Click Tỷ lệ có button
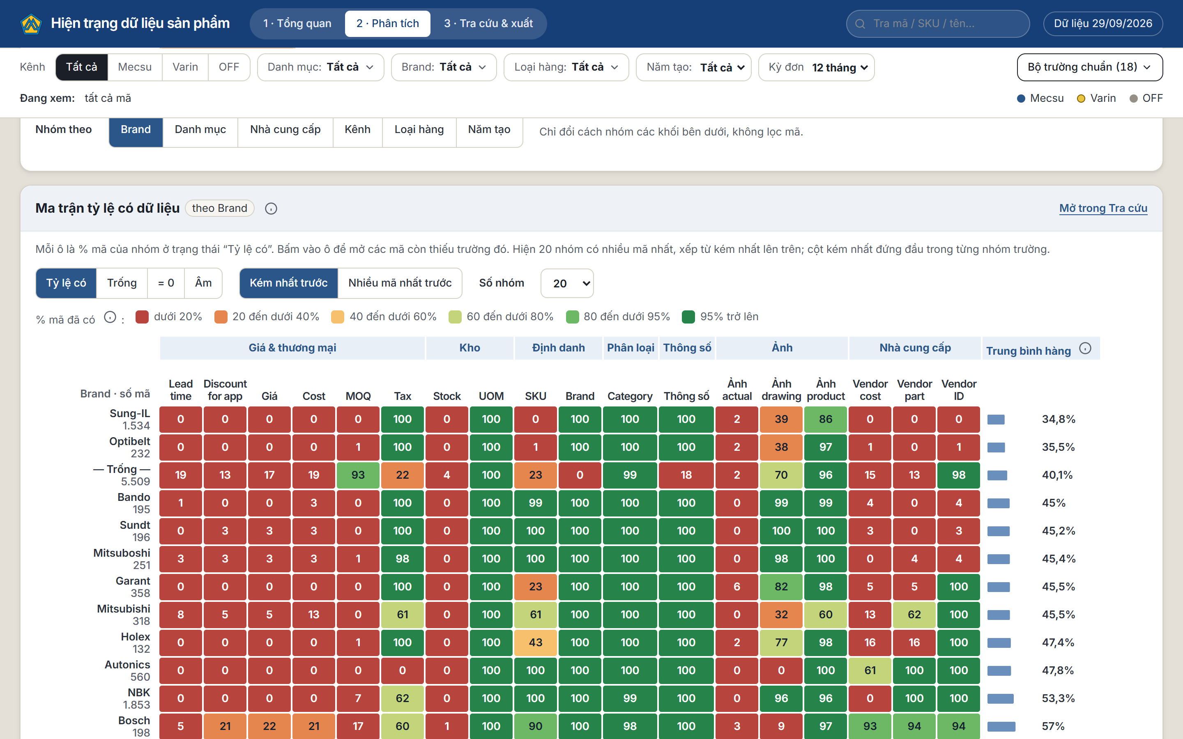The width and height of the screenshot is (1183, 739). (66, 283)
